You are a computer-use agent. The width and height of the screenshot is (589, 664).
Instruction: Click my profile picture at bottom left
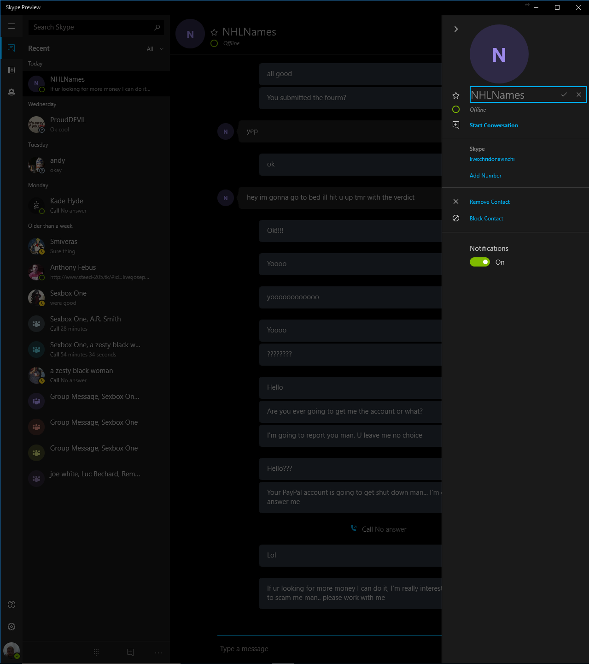pos(12,651)
